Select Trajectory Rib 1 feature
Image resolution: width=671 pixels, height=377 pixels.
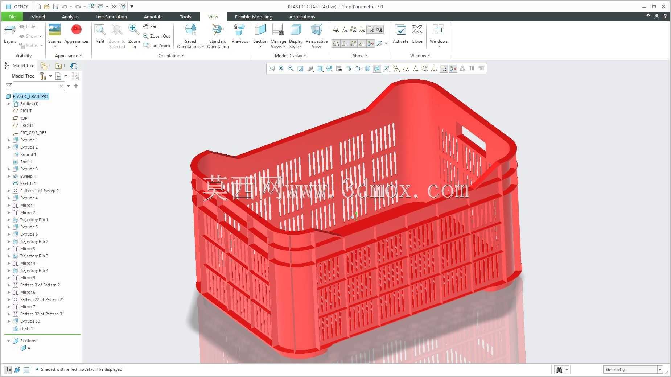pyautogui.click(x=30, y=220)
